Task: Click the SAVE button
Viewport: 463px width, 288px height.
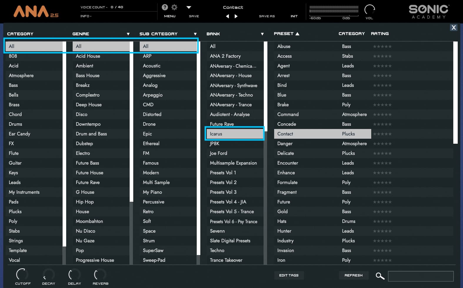Action: click(x=194, y=16)
